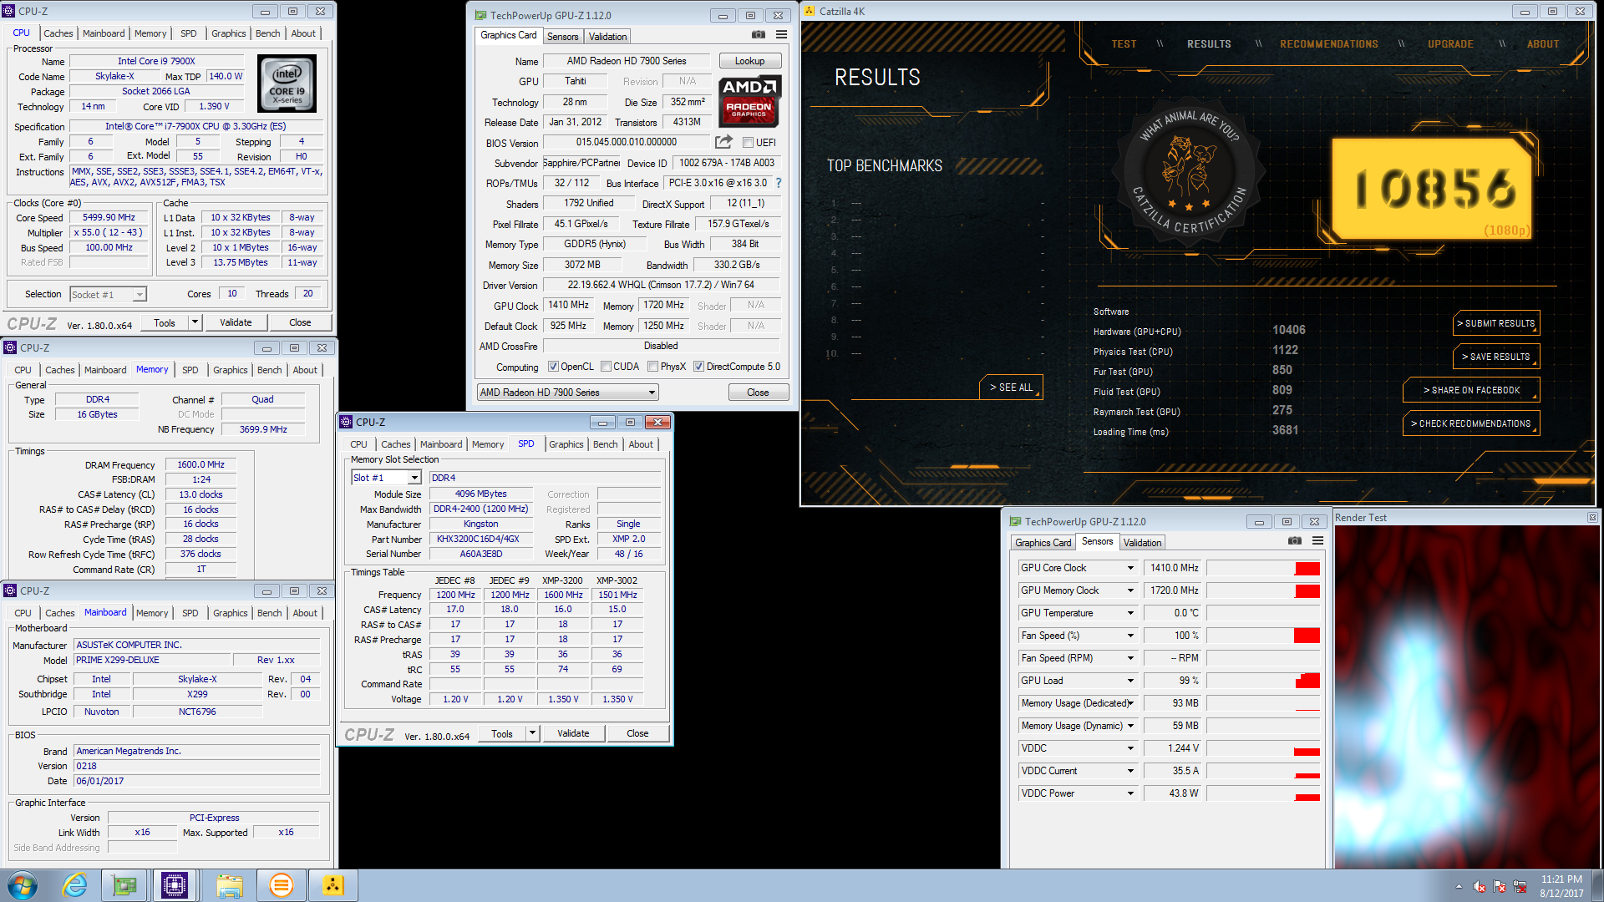This screenshot has width=1604, height=902.
Task: Click the GPU-Z screenshot camera icon
Action: tap(758, 35)
